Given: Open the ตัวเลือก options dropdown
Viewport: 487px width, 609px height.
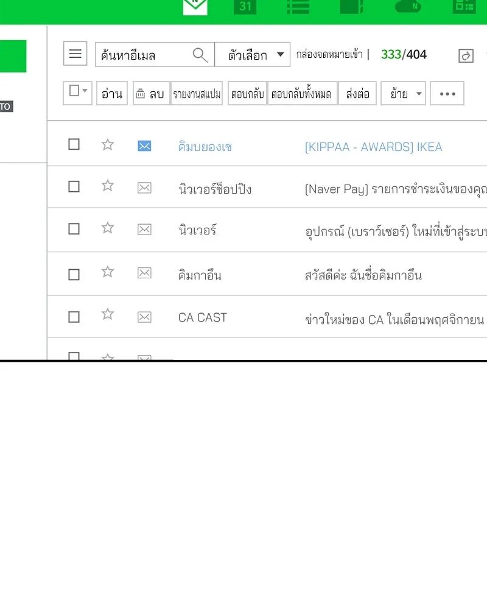Looking at the screenshot, I should point(252,55).
